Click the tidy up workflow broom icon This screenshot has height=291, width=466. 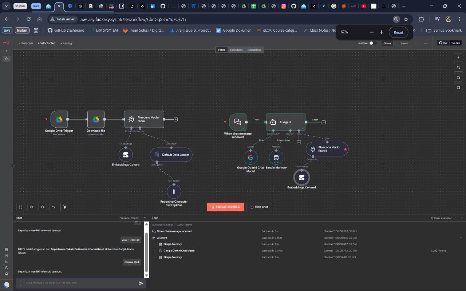tap(64, 207)
